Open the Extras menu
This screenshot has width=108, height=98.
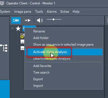point(65,12)
